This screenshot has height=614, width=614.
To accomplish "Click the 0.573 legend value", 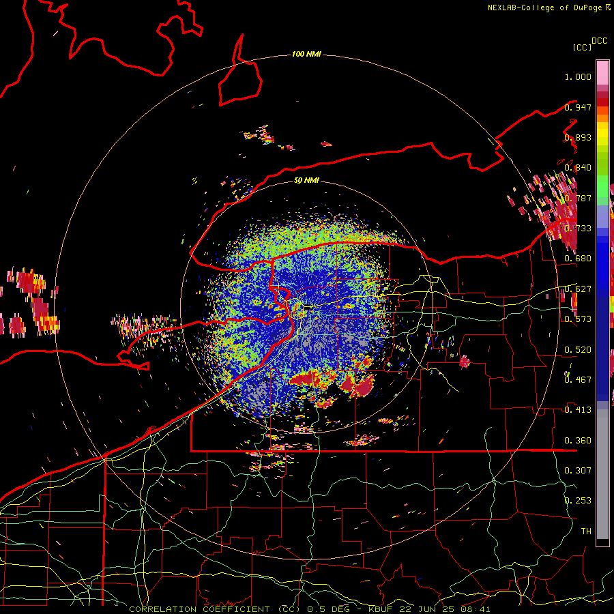I will click(578, 319).
